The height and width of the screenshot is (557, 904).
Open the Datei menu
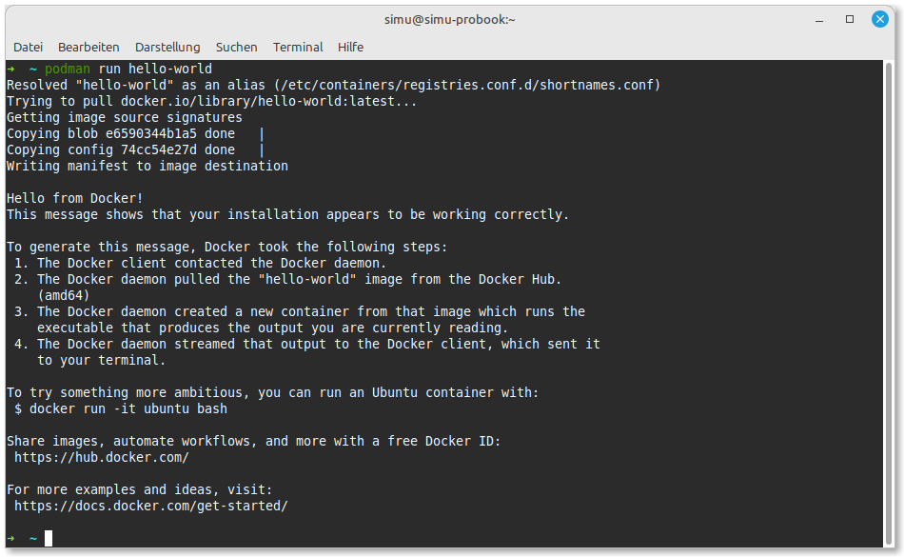28,47
